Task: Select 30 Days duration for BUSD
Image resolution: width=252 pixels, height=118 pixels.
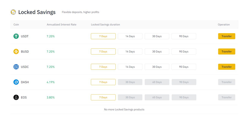Action: pyautogui.click(x=157, y=52)
